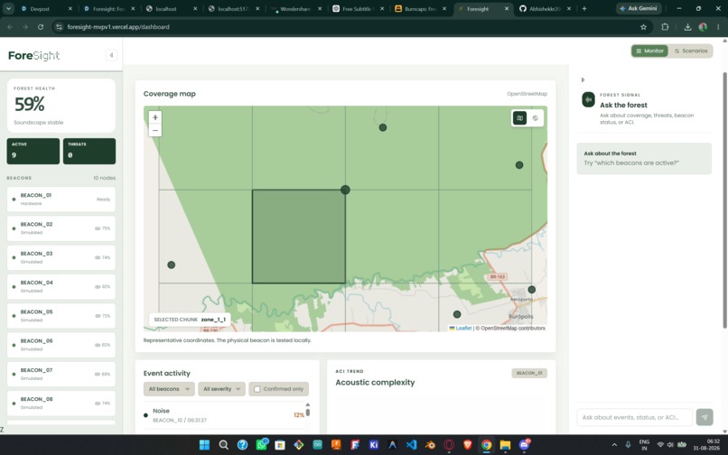Image resolution: width=728 pixels, height=455 pixels.
Task: Select the BEACON_08 card
Action: (61, 403)
